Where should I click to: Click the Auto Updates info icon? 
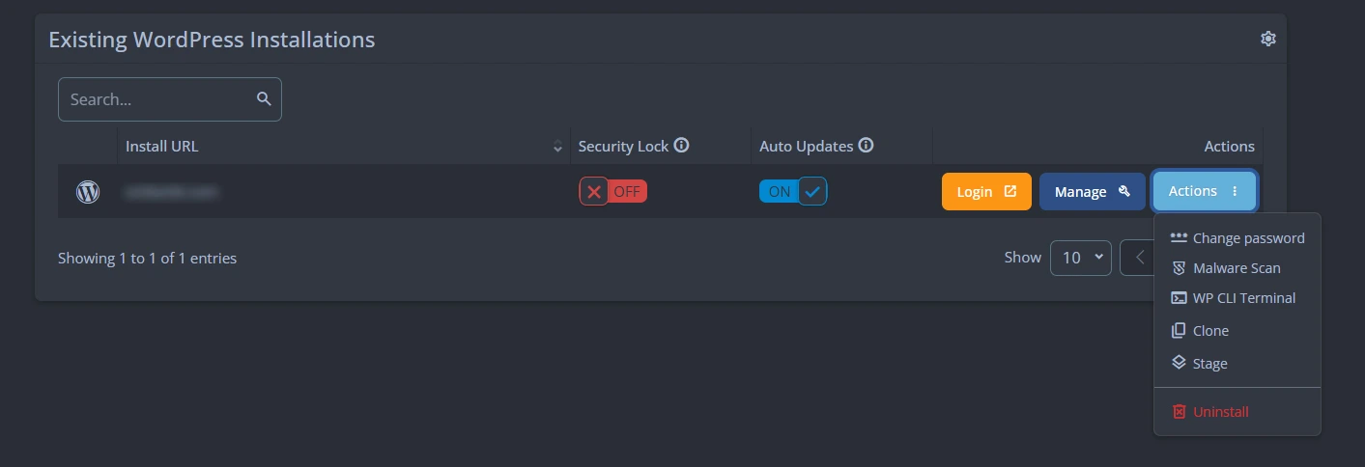click(x=866, y=146)
